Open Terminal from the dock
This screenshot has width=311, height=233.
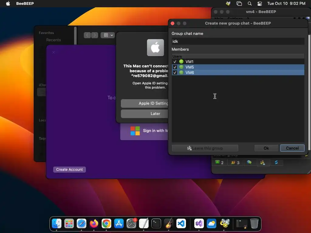(x=156, y=224)
